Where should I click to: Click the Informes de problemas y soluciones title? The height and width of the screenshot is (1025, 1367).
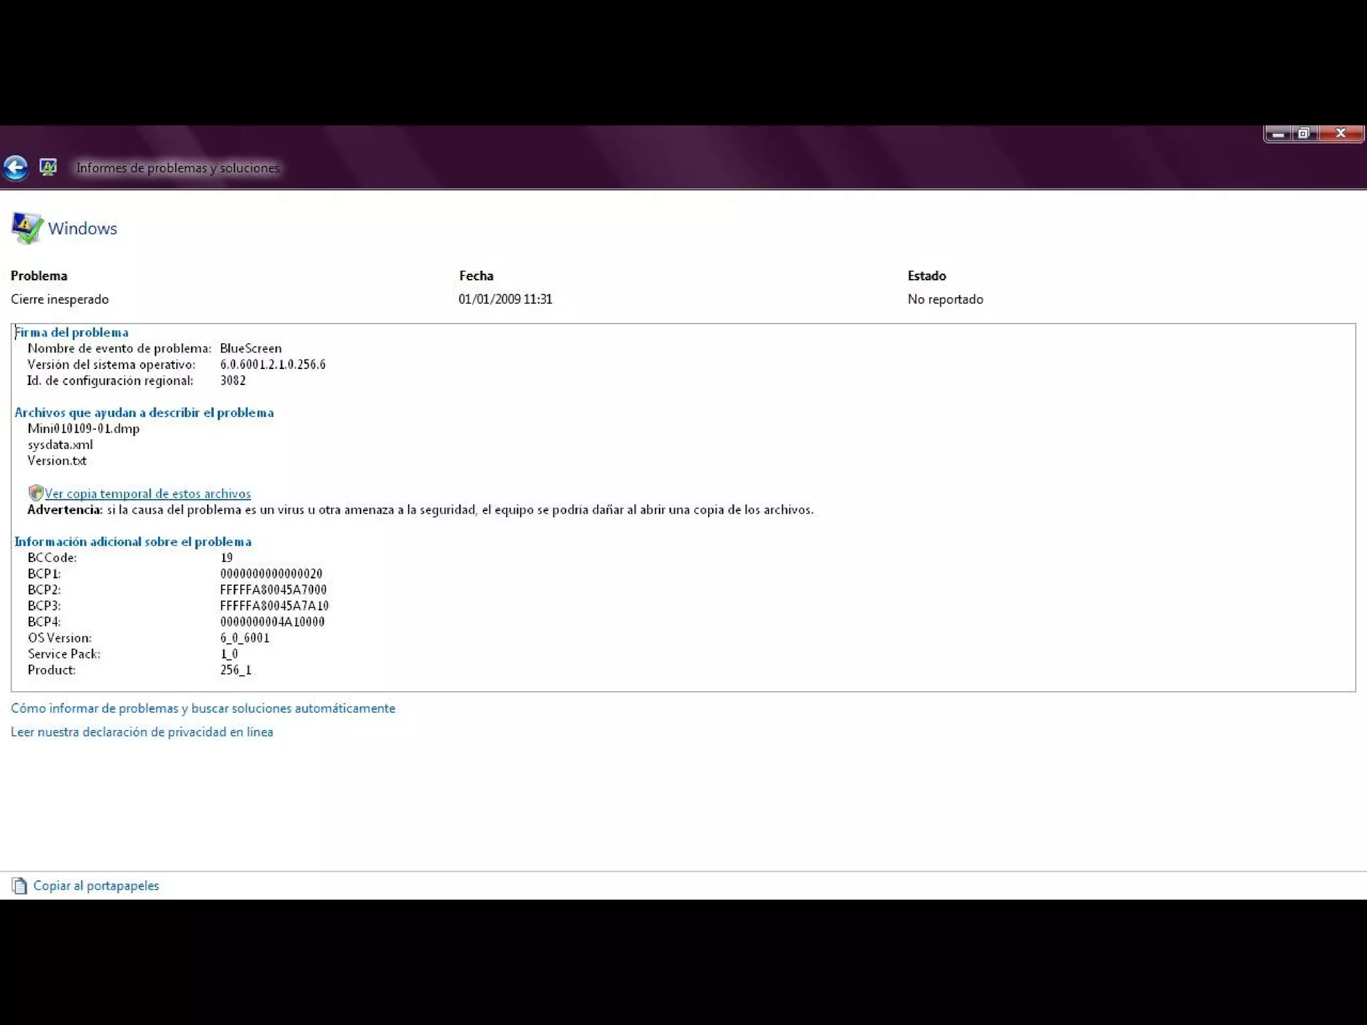coord(178,167)
